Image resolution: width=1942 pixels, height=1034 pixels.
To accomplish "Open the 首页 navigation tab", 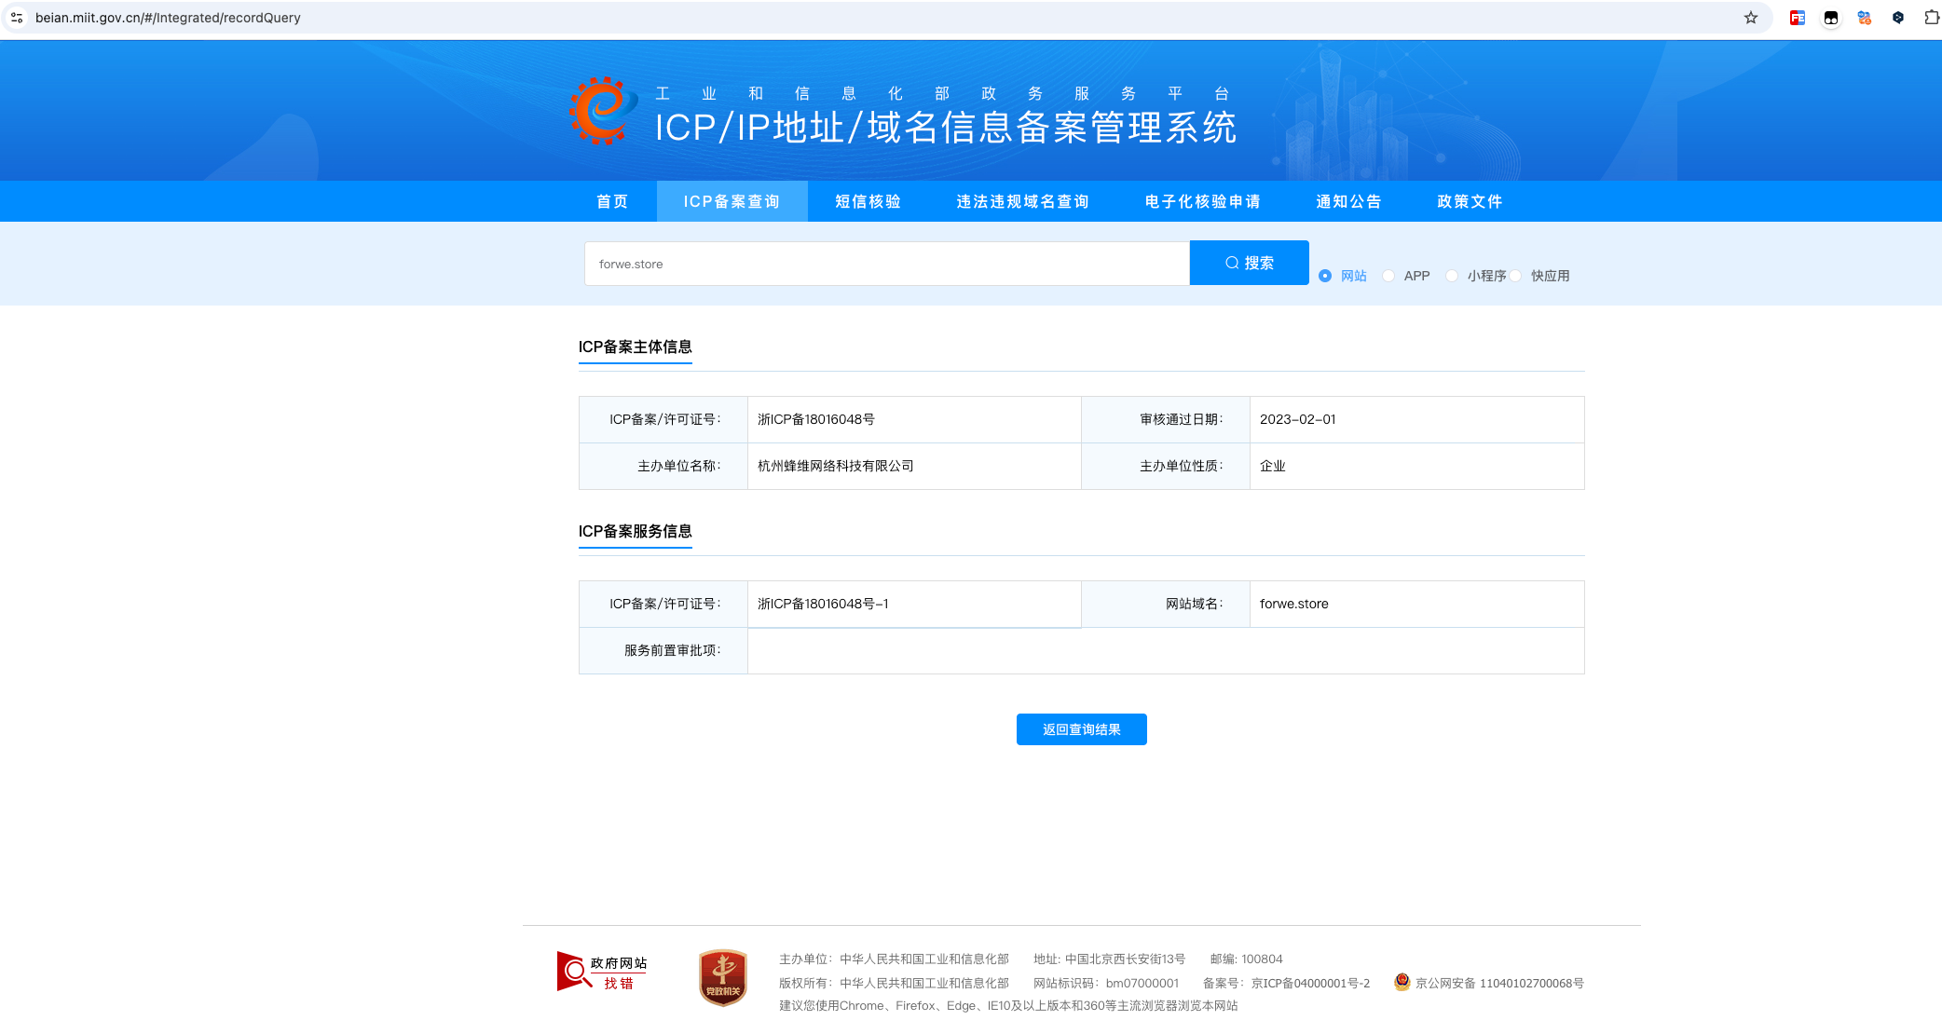I will point(612,201).
